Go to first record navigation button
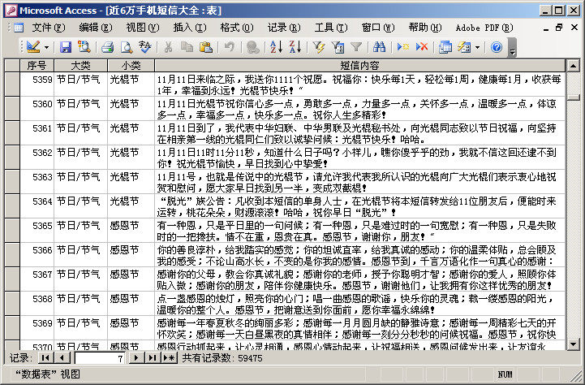This screenshot has width=585, height=385. click(45, 357)
